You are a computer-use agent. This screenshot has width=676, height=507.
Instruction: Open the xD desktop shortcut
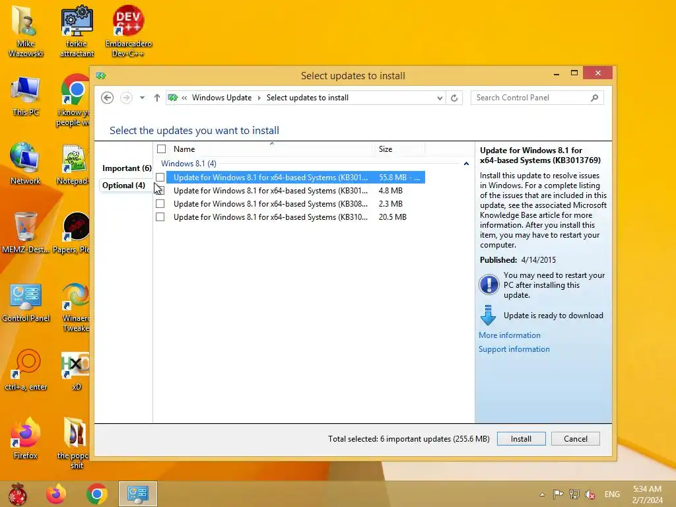[76, 370]
